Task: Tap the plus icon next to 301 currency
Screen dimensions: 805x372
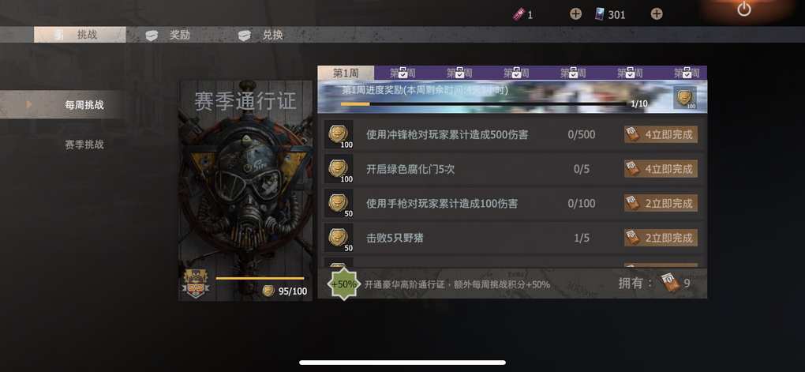Action: click(657, 14)
